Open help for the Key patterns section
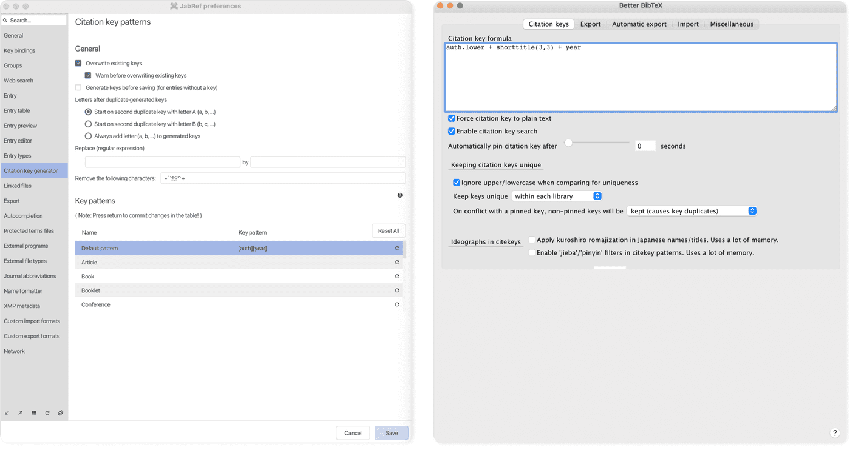Screen dimensions: 850x450 coord(399,195)
